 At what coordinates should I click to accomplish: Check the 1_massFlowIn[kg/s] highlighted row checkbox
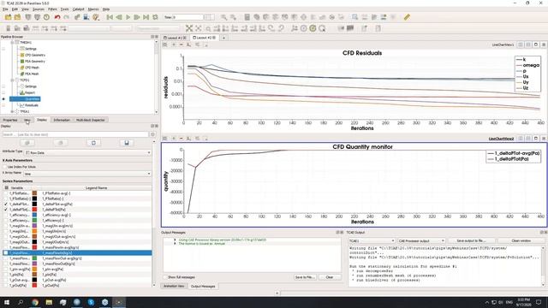[x=6, y=253]
